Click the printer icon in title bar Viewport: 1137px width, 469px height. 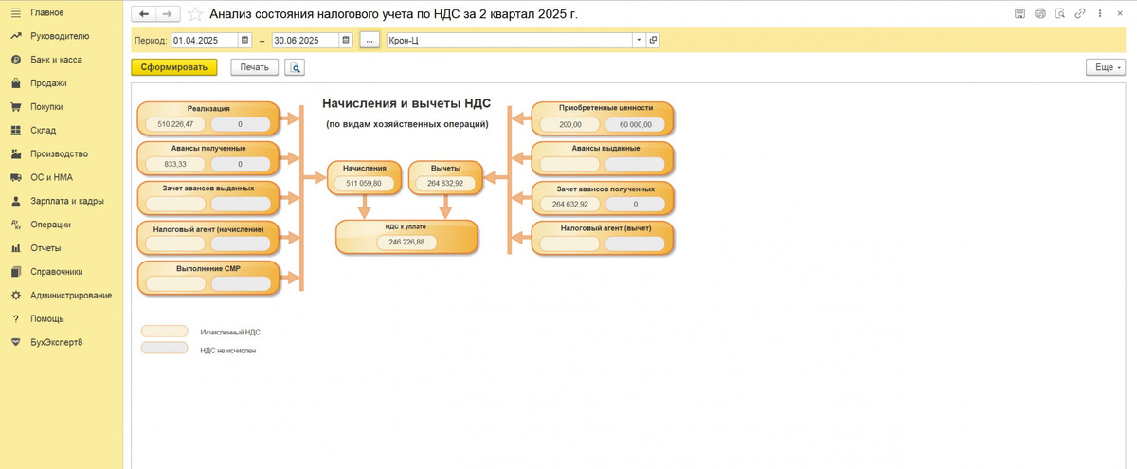click(x=1040, y=14)
